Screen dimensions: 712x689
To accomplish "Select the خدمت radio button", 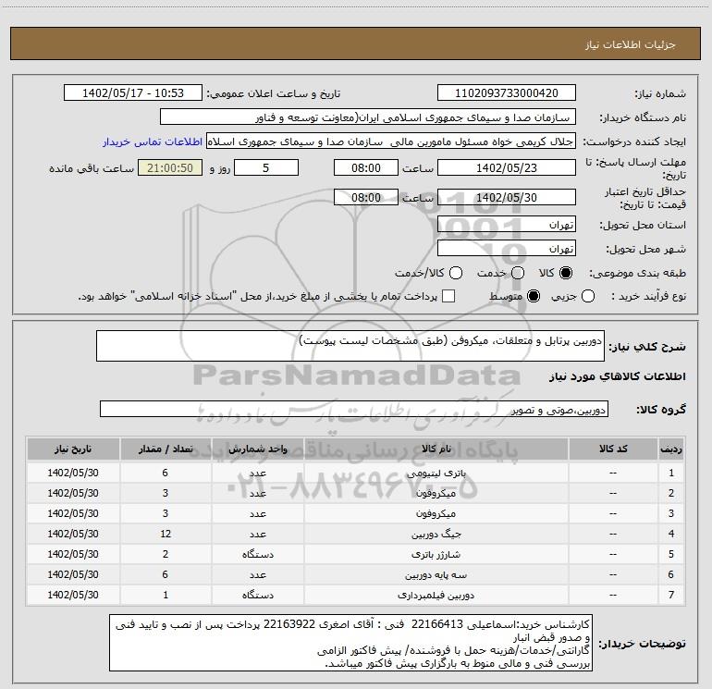I will [518, 273].
